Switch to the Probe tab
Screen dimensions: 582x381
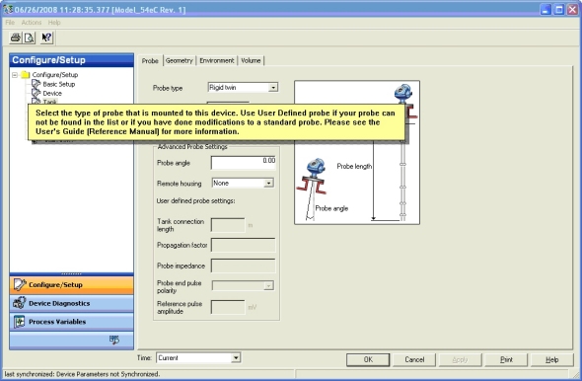pyautogui.click(x=150, y=60)
